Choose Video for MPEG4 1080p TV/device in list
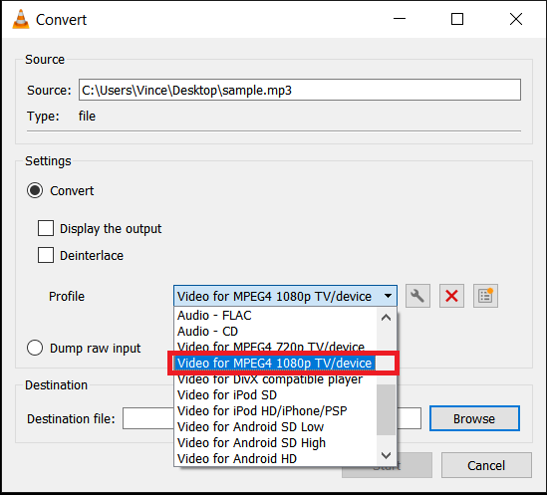Image resolution: width=547 pixels, height=495 pixels. pos(275,364)
